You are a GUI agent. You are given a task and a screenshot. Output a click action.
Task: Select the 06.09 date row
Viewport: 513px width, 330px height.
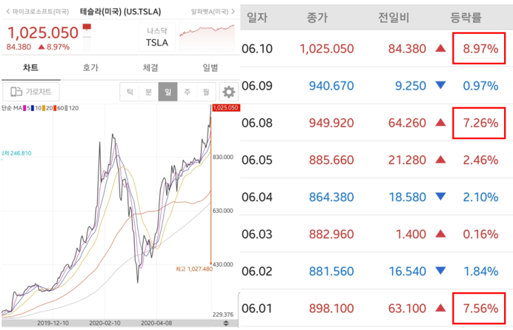point(376,85)
